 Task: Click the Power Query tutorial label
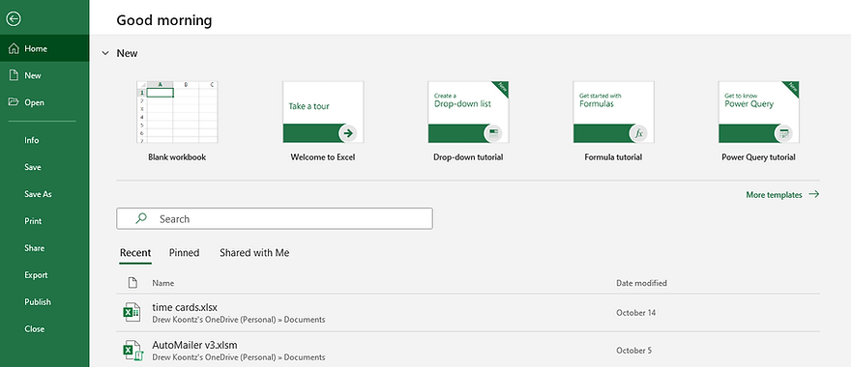[x=759, y=157]
